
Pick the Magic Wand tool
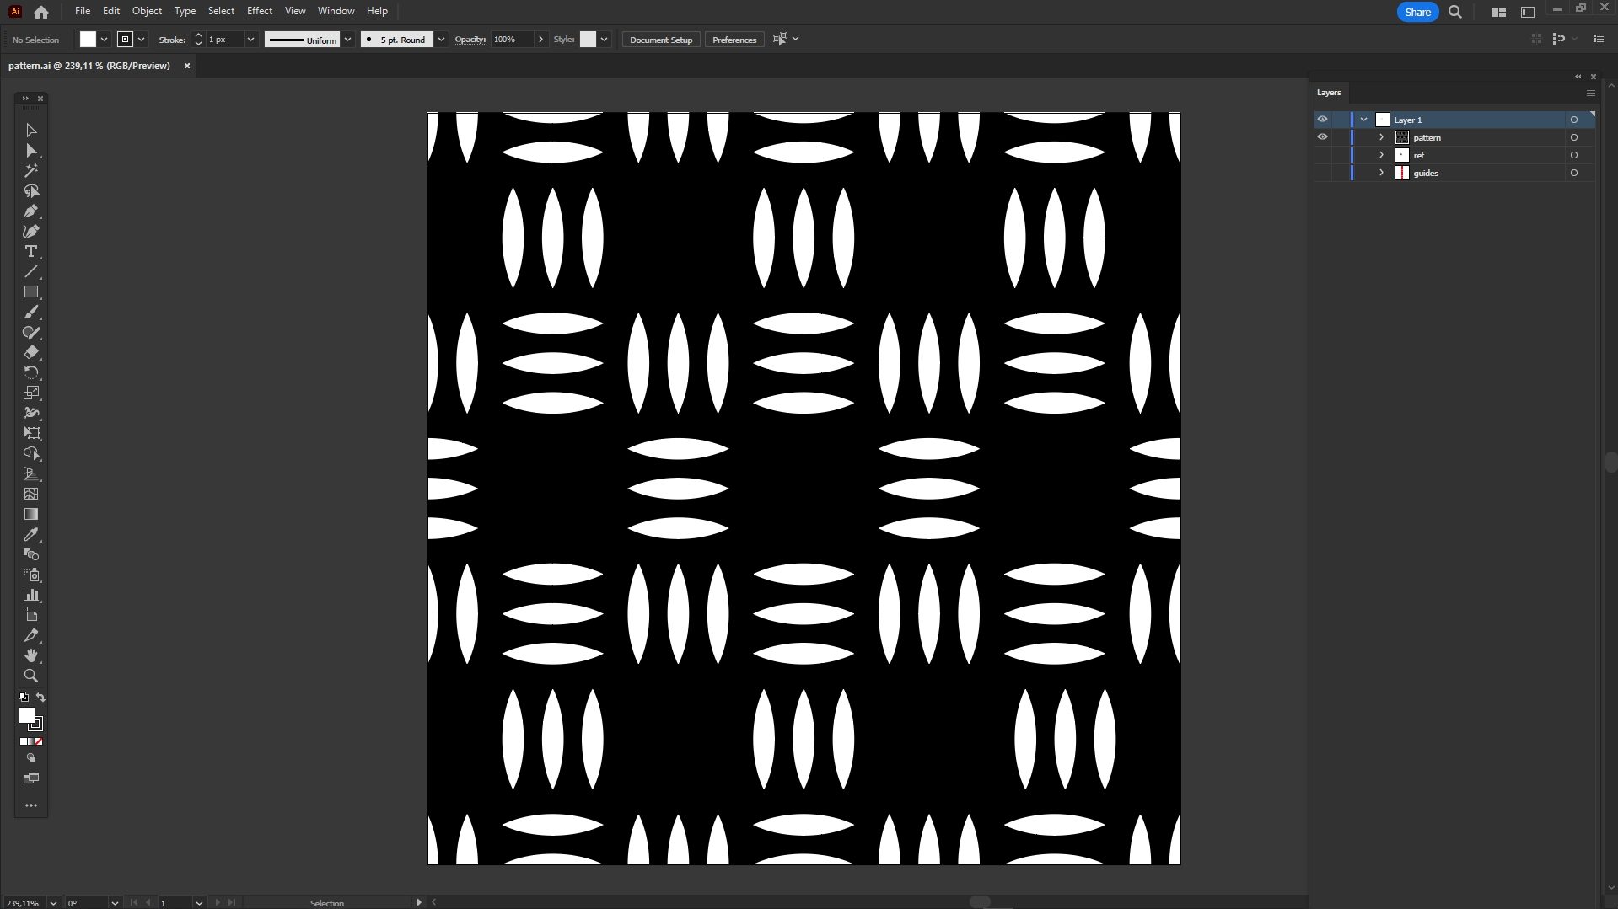point(31,171)
